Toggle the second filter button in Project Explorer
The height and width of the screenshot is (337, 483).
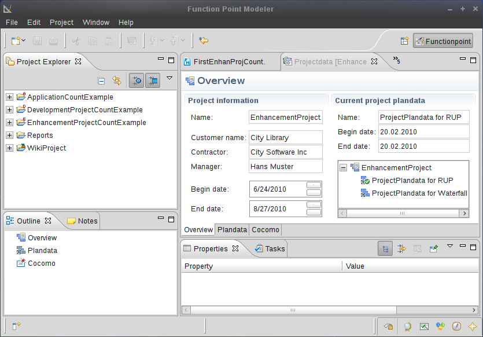153,81
